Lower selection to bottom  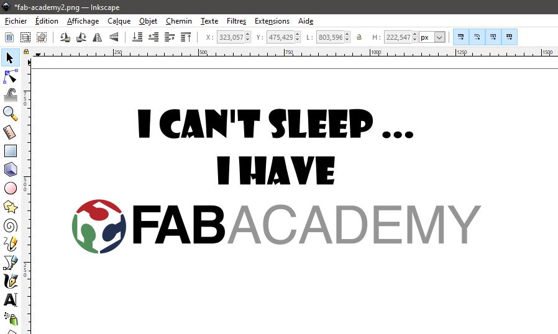tap(137, 37)
